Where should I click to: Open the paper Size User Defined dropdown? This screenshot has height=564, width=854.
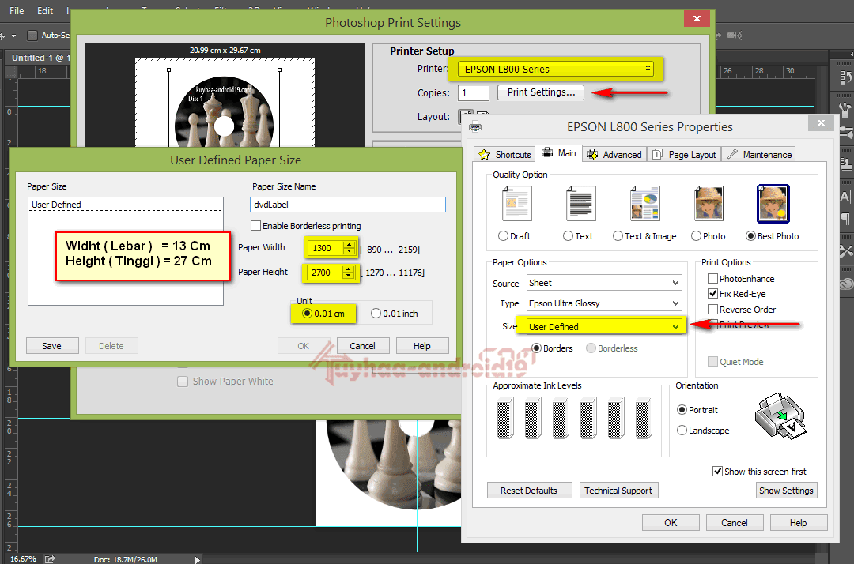604,326
